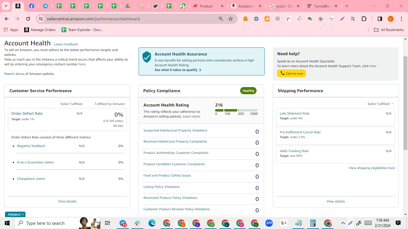Switch to the TunnelBear tab
The height and width of the screenshot is (229, 408).
pos(322,6)
